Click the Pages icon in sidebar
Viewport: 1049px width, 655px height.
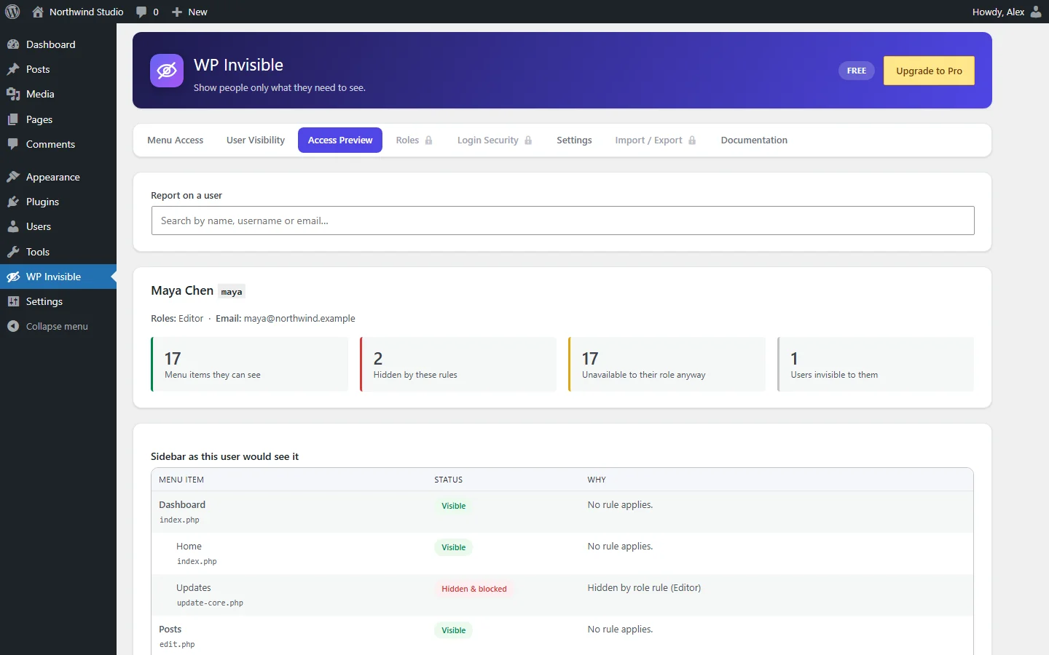coord(13,119)
